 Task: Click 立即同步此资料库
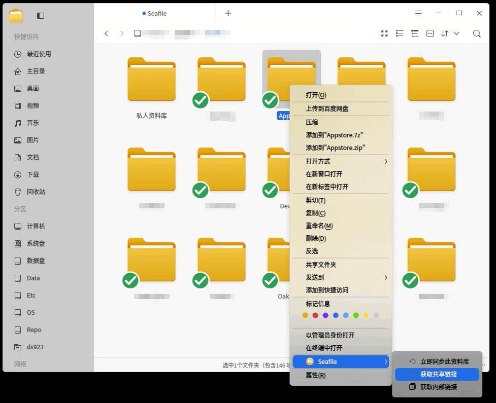[x=437, y=361]
